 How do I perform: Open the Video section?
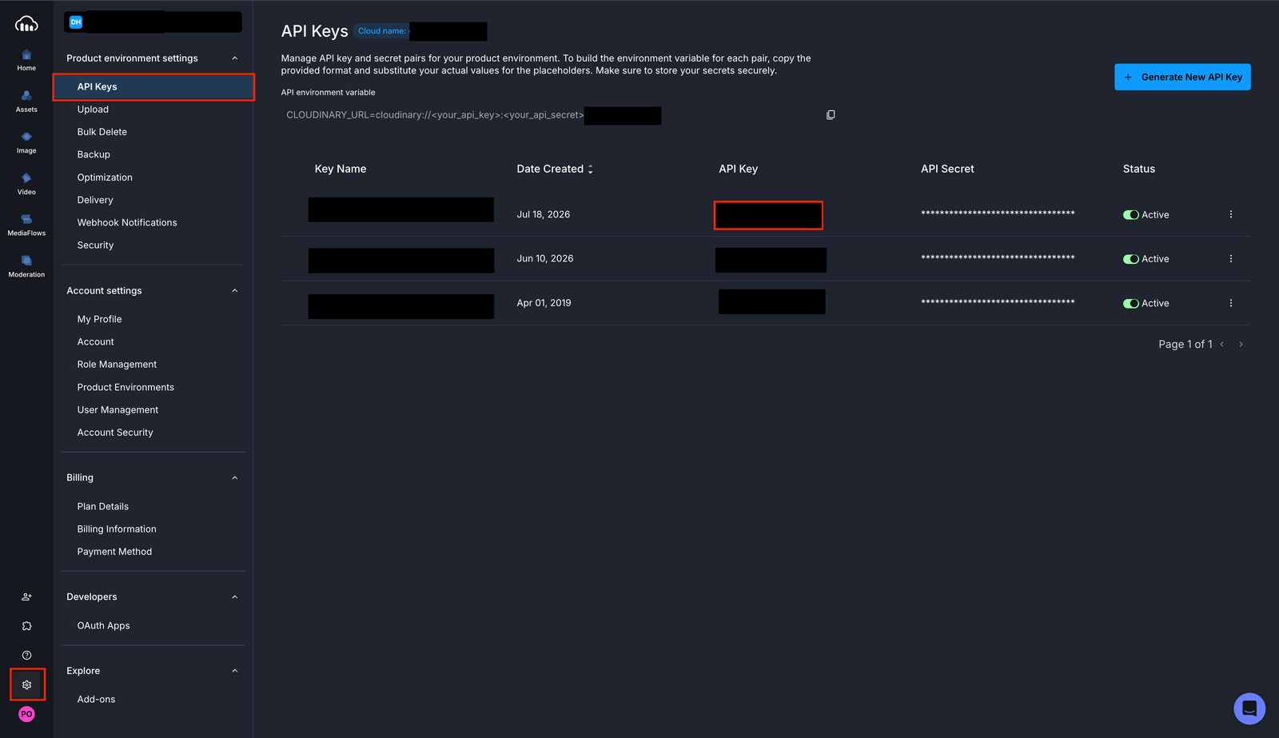pyautogui.click(x=26, y=184)
